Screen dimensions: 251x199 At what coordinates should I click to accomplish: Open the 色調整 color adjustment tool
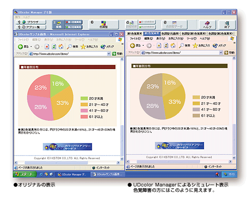coord(103,25)
